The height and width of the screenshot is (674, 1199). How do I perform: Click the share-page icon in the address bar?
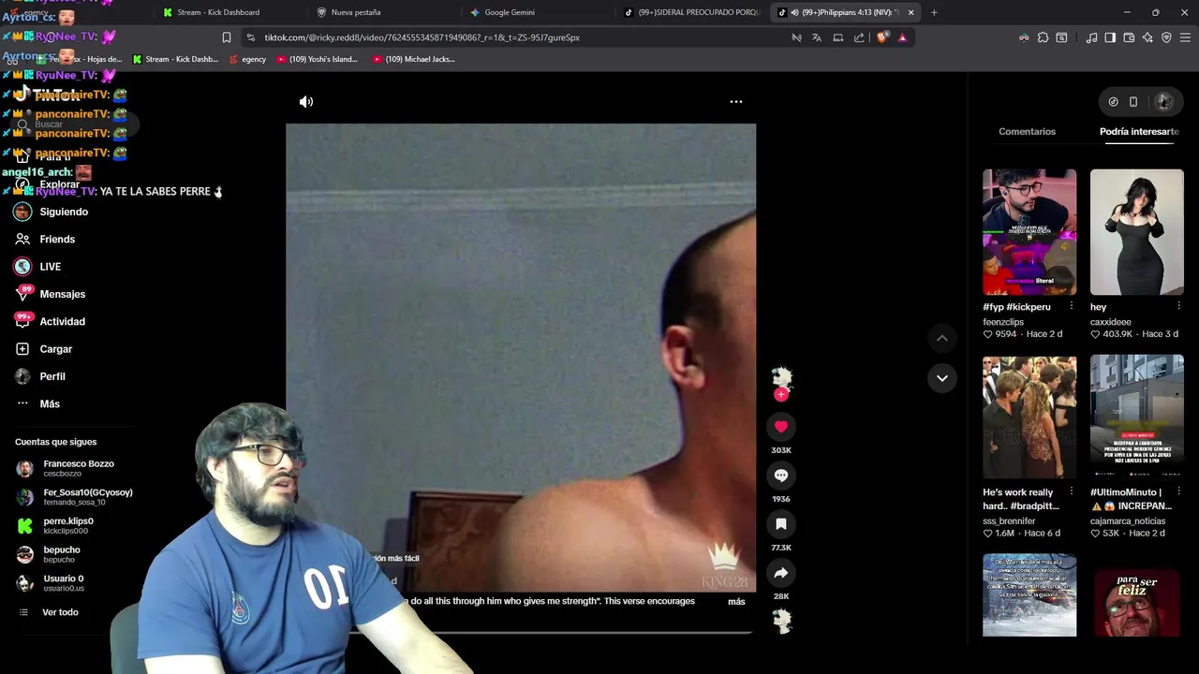click(859, 37)
